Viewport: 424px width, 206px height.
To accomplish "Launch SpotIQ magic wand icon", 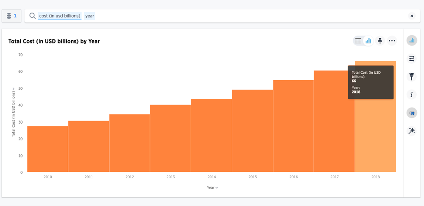I will pyautogui.click(x=411, y=131).
